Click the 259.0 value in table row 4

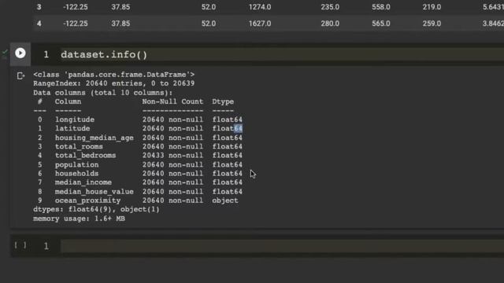[432, 24]
